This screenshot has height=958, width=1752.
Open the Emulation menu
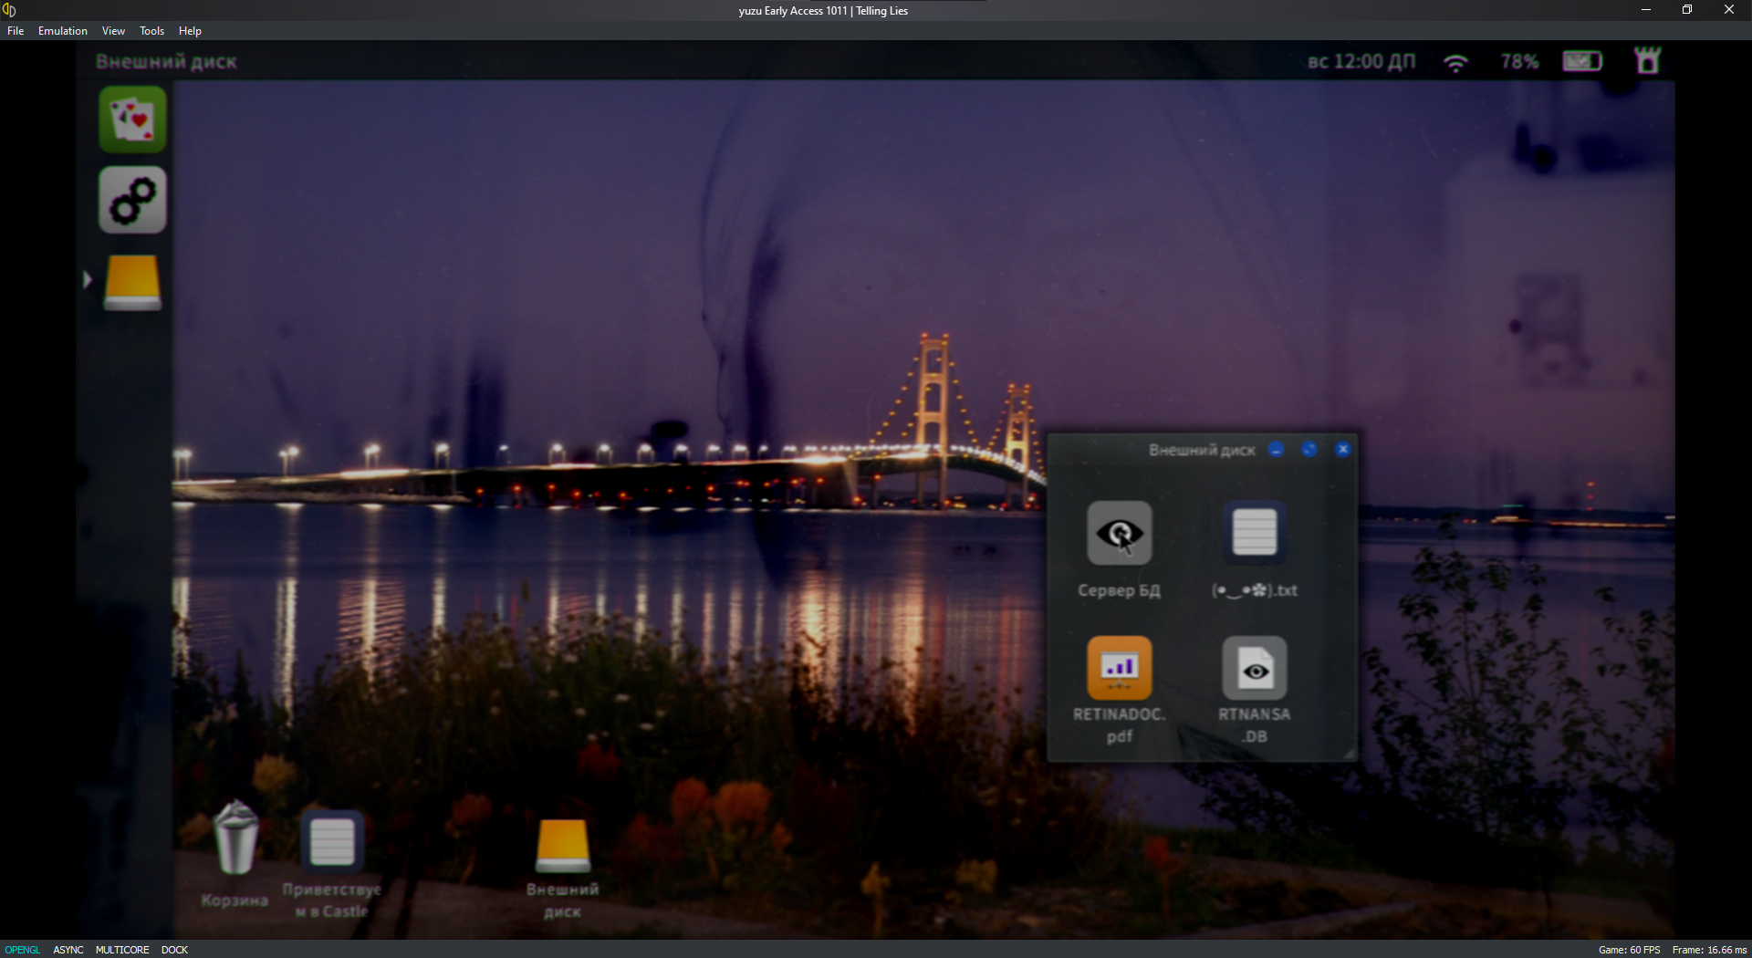63,31
